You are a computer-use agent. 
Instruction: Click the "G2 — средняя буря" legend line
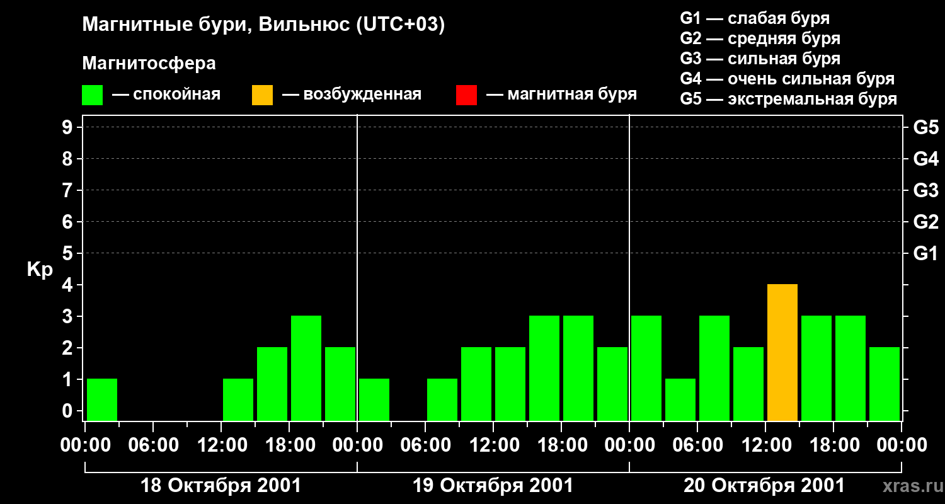(x=760, y=38)
